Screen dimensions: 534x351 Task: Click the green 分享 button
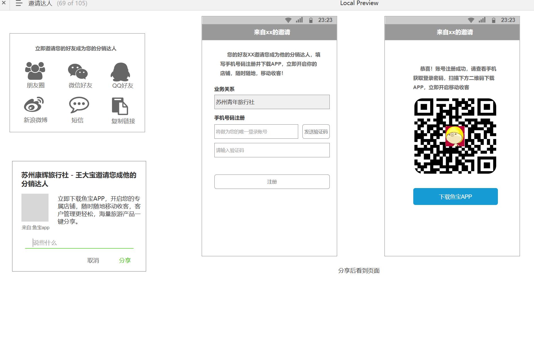click(125, 261)
